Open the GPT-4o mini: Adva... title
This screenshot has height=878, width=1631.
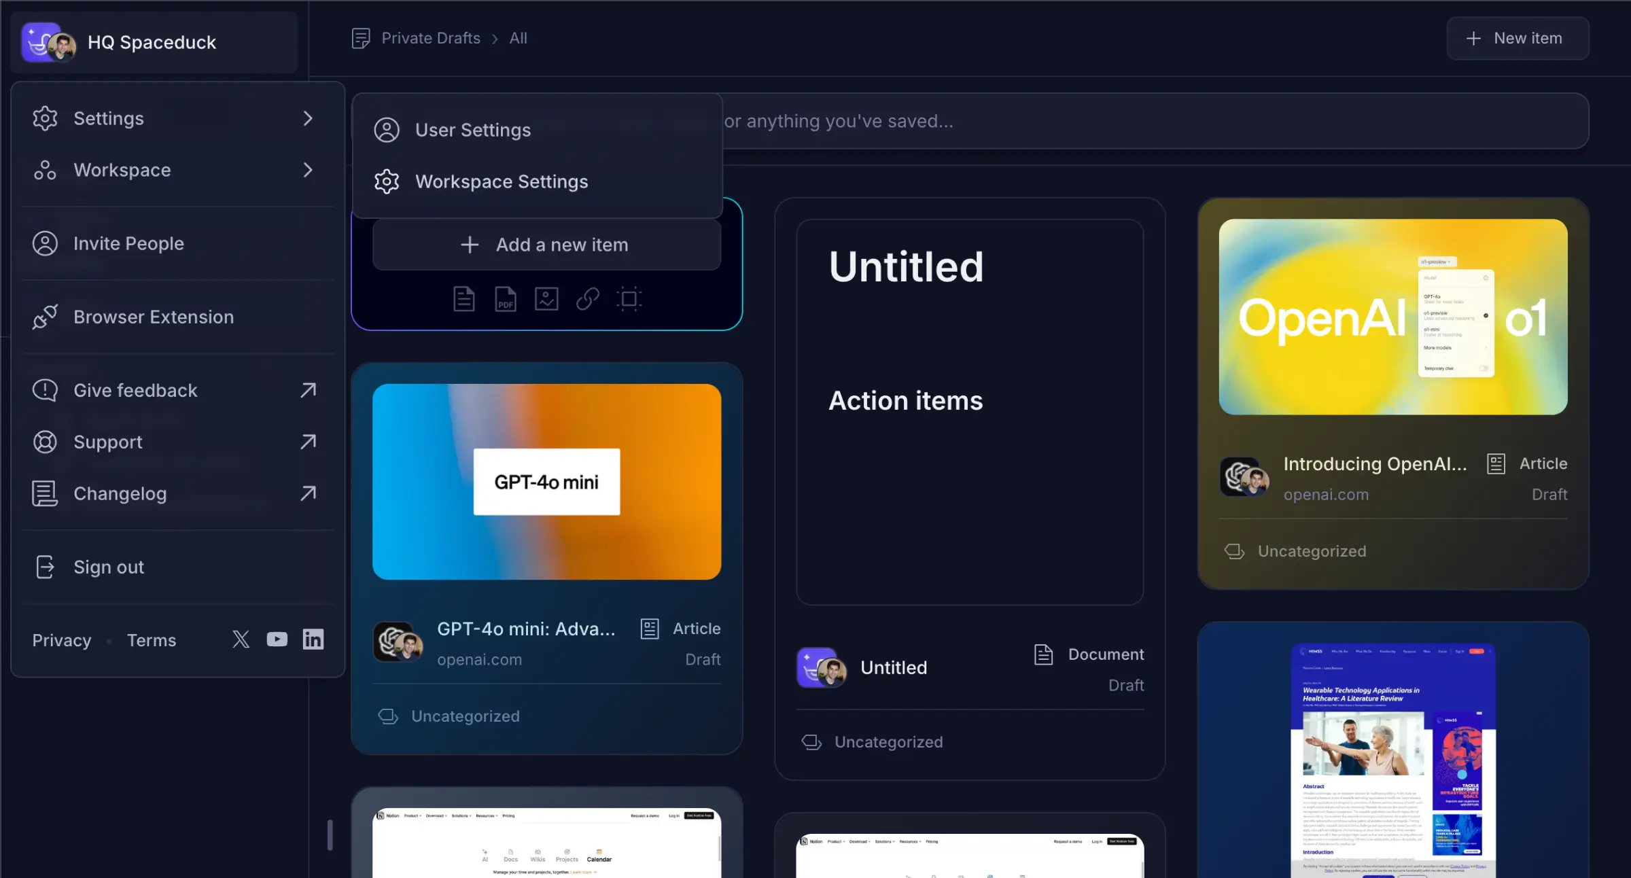[526, 629]
